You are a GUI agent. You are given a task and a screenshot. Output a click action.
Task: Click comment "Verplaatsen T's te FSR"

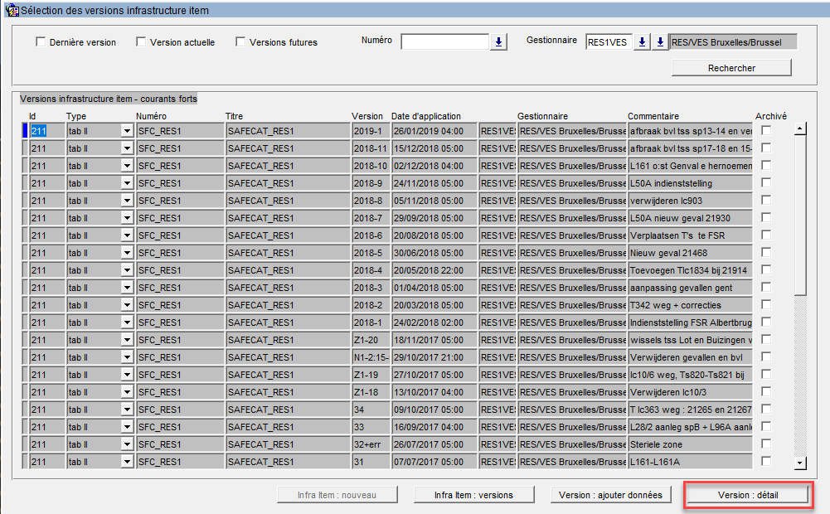[x=690, y=235]
